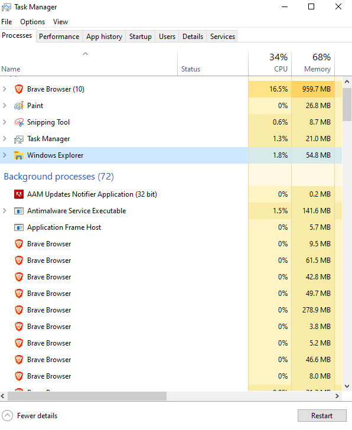Click the 0.6% CPU value for Snipping Tool
The height and width of the screenshot is (430, 352).
tap(280, 122)
